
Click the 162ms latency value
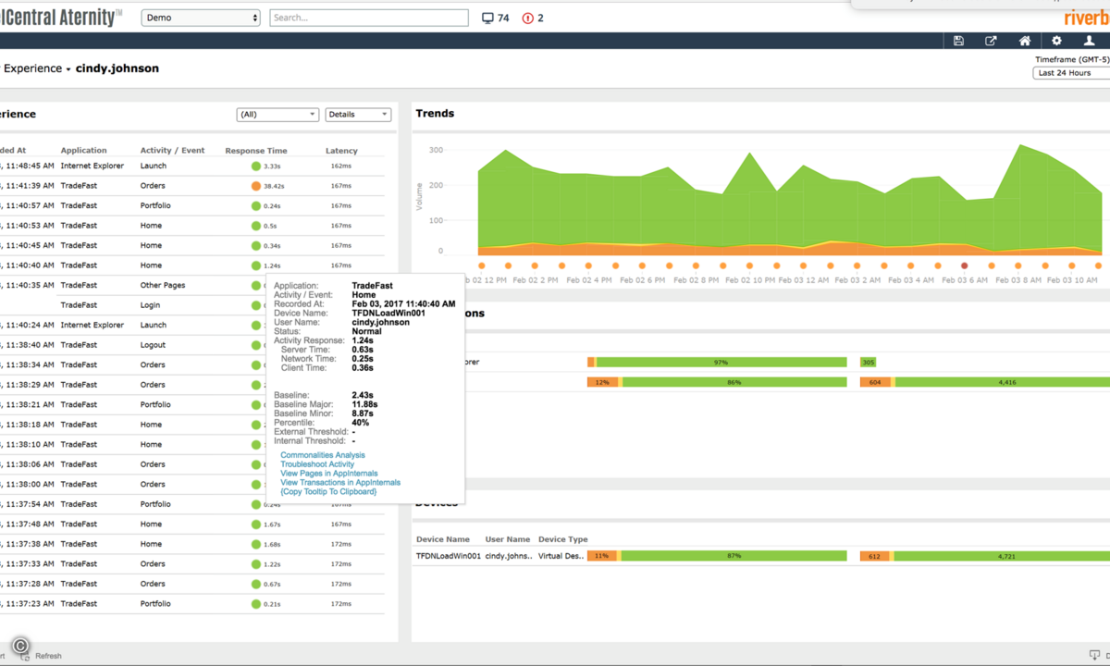click(x=340, y=166)
